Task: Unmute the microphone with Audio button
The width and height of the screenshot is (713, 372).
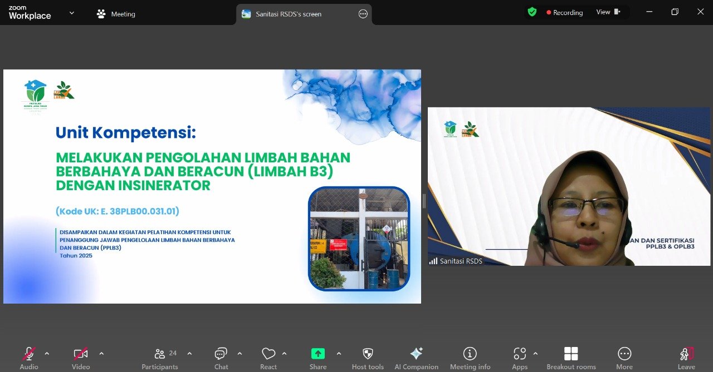Action: pos(29,358)
